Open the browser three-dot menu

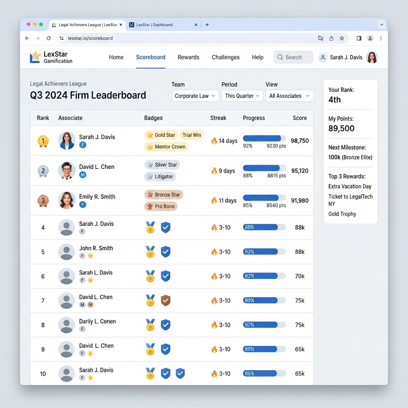tap(381, 38)
